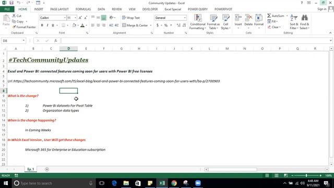Toggle Underline formatting
334x188 pixels.
[x=53, y=26]
